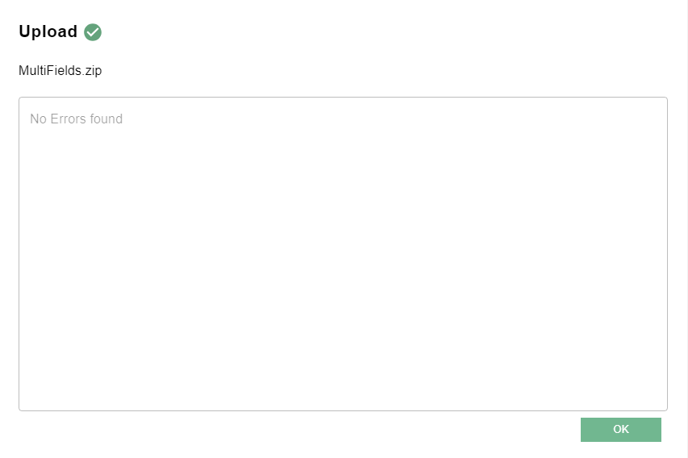
Task: Click the white tick inside the green circle
Action: point(93,32)
